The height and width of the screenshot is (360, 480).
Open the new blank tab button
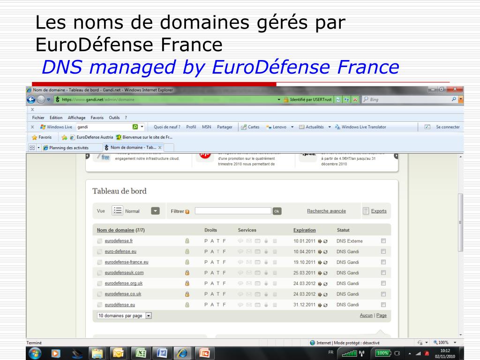(x=169, y=148)
